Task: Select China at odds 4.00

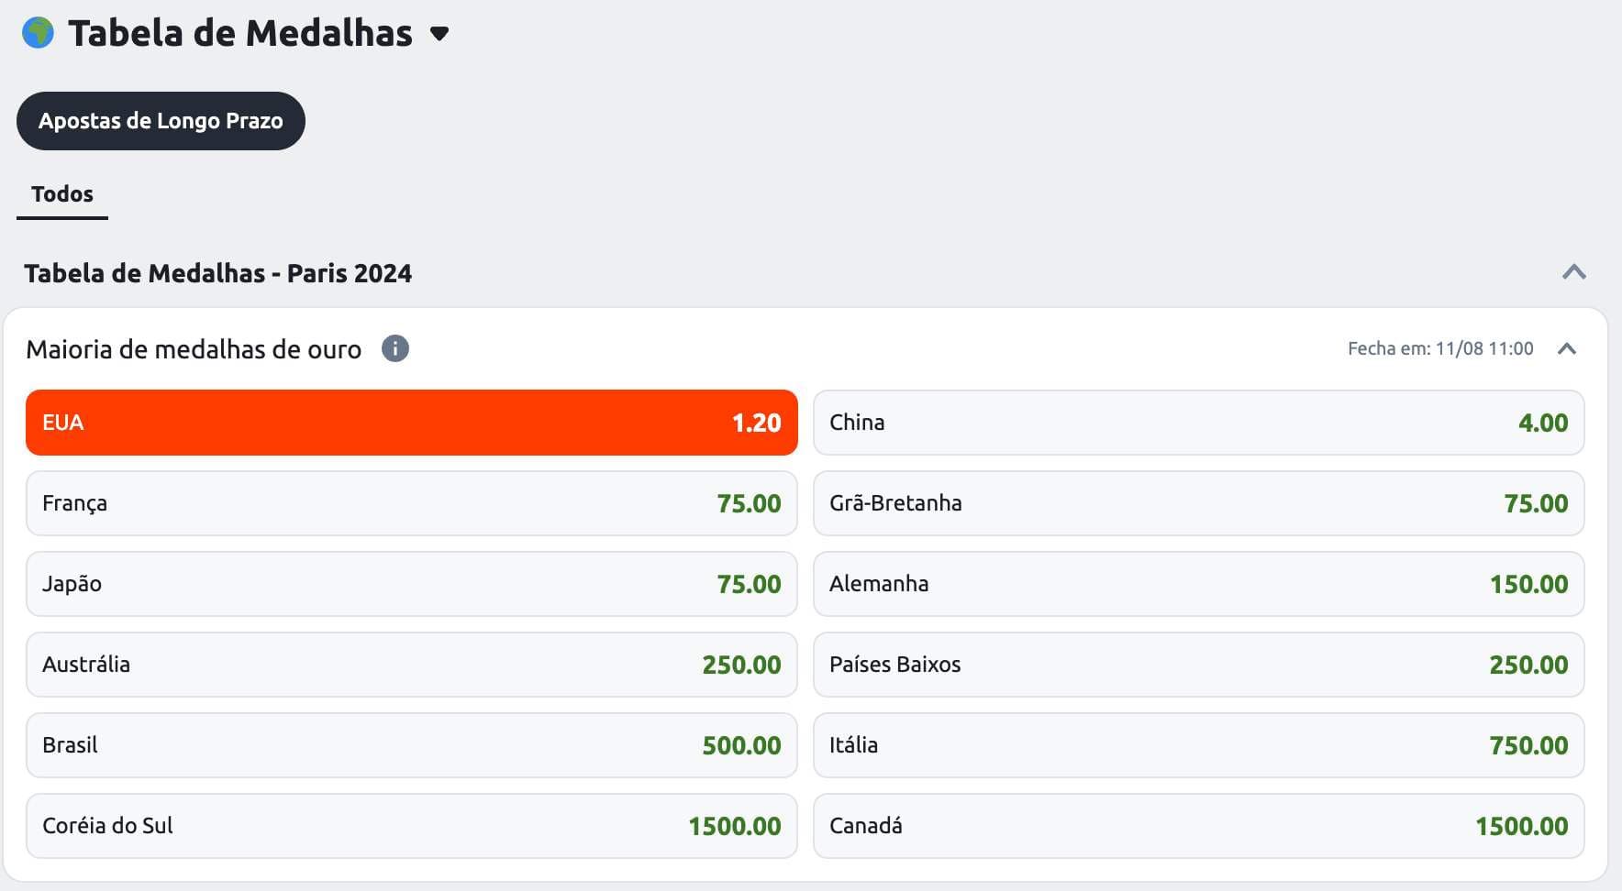Action: point(1198,423)
